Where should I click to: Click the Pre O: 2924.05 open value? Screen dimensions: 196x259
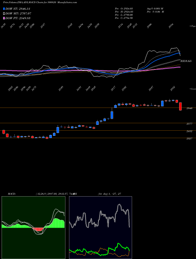124,8
